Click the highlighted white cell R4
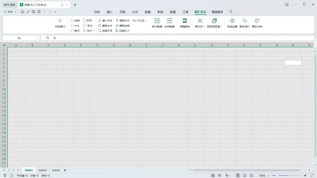Screen dimensions: 317x178 293,63
